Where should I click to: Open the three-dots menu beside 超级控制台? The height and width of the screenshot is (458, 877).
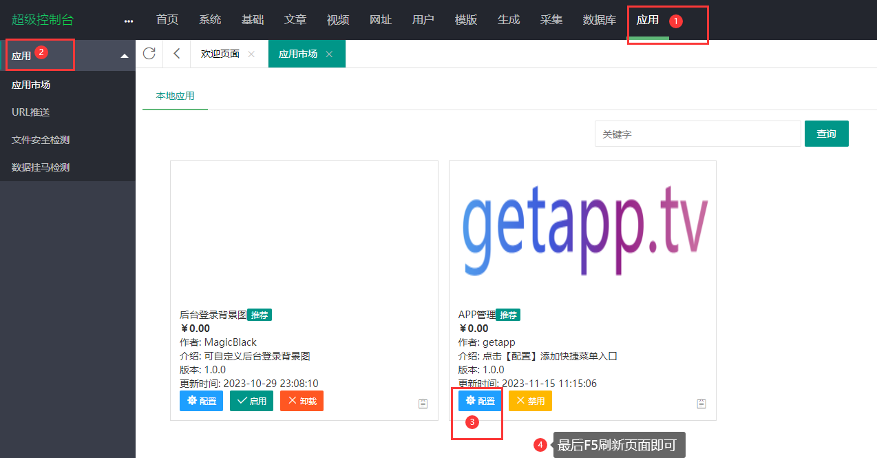tap(129, 21)
